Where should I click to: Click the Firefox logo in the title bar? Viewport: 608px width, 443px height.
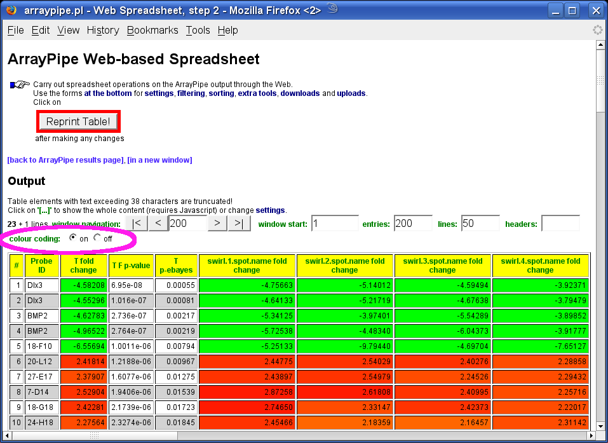pos(11,10)
